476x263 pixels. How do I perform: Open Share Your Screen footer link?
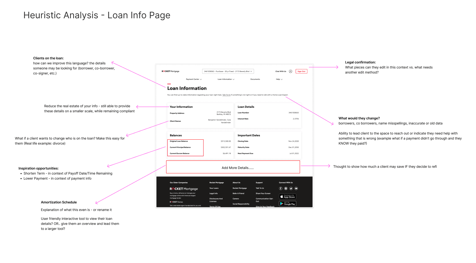point(263,194)
